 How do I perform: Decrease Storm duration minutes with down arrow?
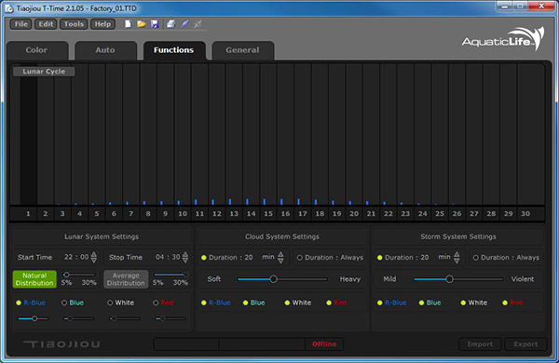point(457,261)
